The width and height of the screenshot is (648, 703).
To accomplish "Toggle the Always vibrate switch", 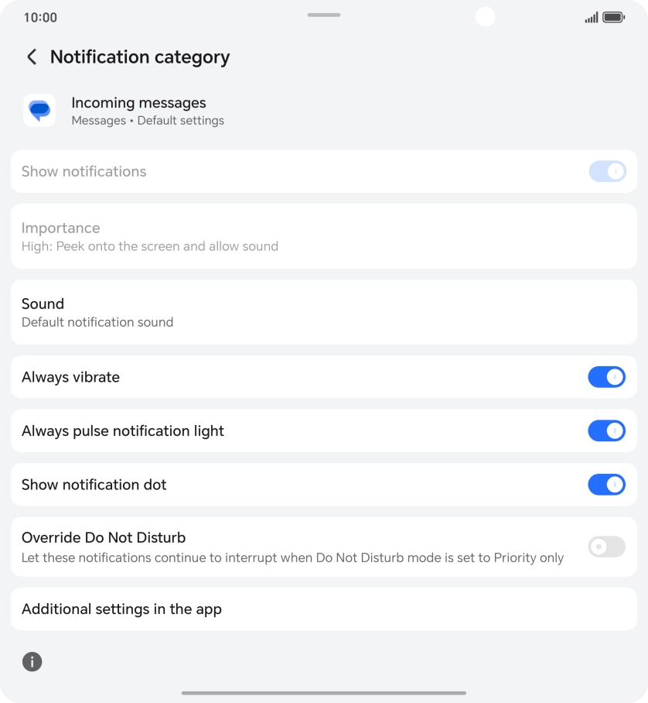I will click(606, 377).
